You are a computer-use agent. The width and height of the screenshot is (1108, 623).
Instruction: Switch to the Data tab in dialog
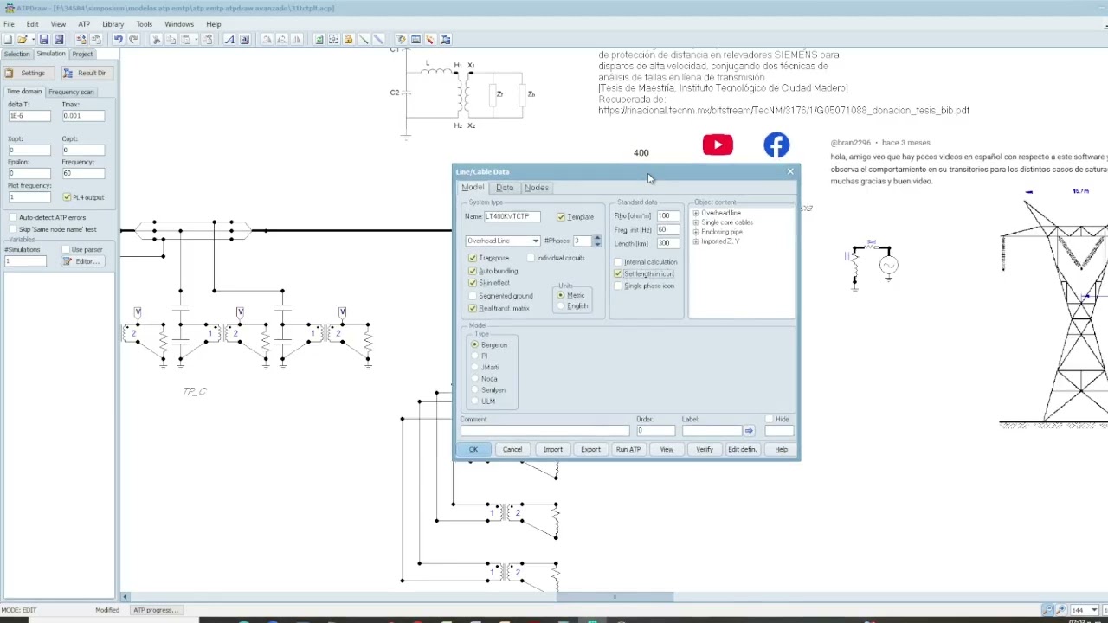[505, 188]
